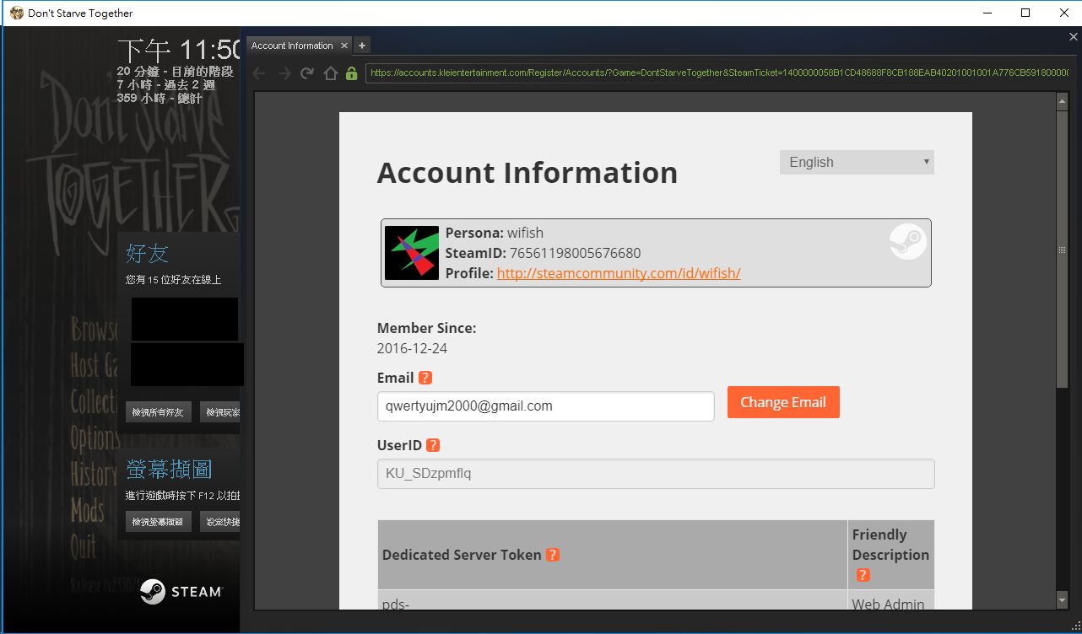Click the 螢幕擷圖 heading in overlay
1082x634 pixels.
coord(169,469)
